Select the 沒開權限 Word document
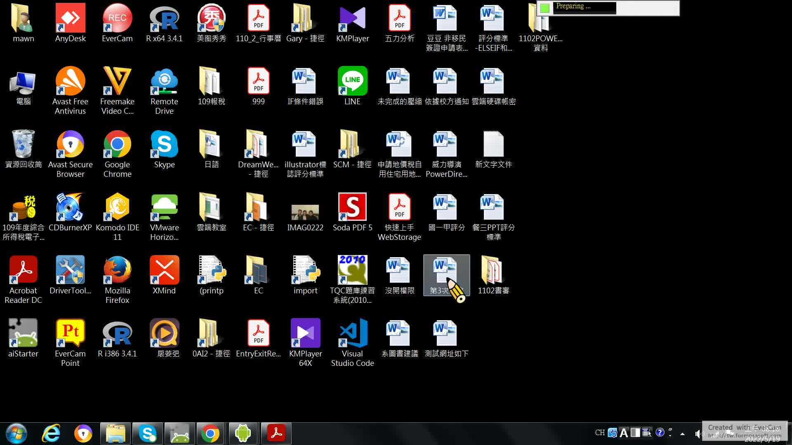The height and width of the screenshot is (445, 792). point(399,275)
